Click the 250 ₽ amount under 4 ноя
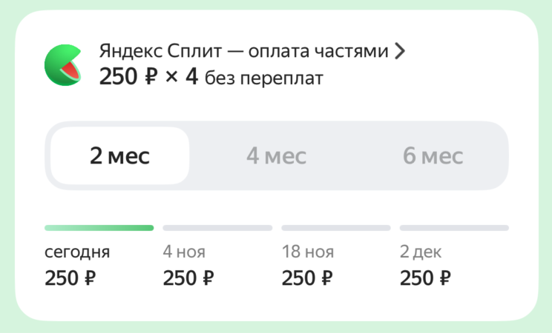The height and width of the screenshot is (333, 552). click(188, 278)
